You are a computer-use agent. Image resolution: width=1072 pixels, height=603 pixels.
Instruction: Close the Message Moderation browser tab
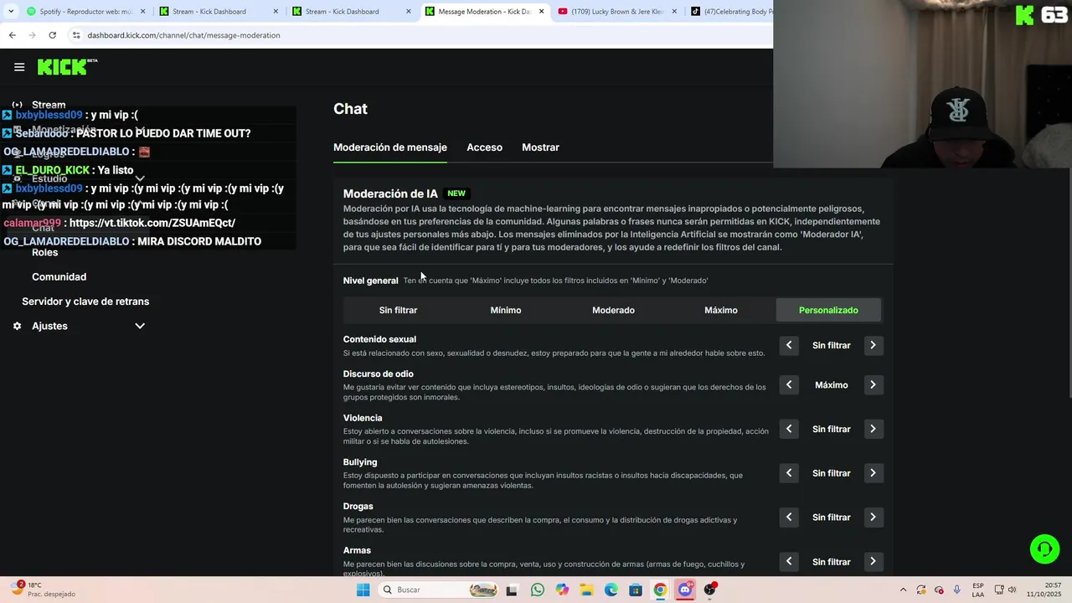tap(542, 12)
